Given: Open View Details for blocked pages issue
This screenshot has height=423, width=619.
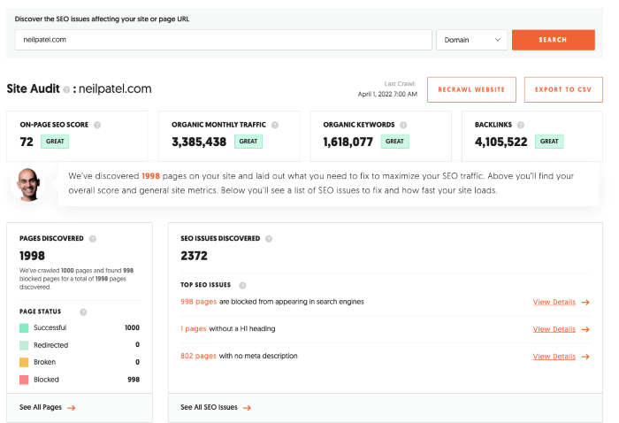Looking at the screenshot, I should pos(554,302).
